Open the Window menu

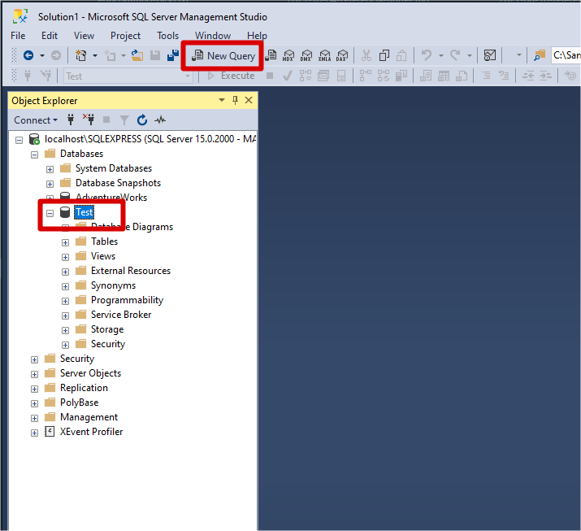pyautogui.click(x=213, y=36)
